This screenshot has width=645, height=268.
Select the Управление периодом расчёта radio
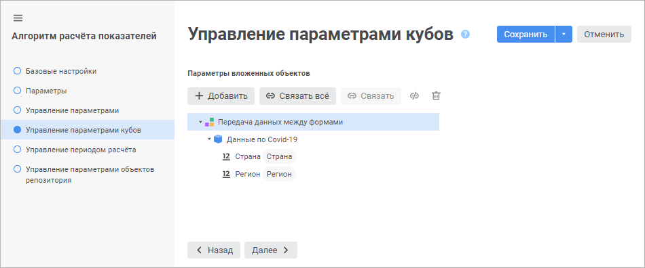point(17,150)
